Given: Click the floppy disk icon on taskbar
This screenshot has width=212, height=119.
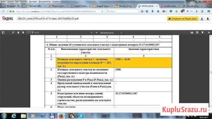Looking at the screenshot, I should [52, 116].
